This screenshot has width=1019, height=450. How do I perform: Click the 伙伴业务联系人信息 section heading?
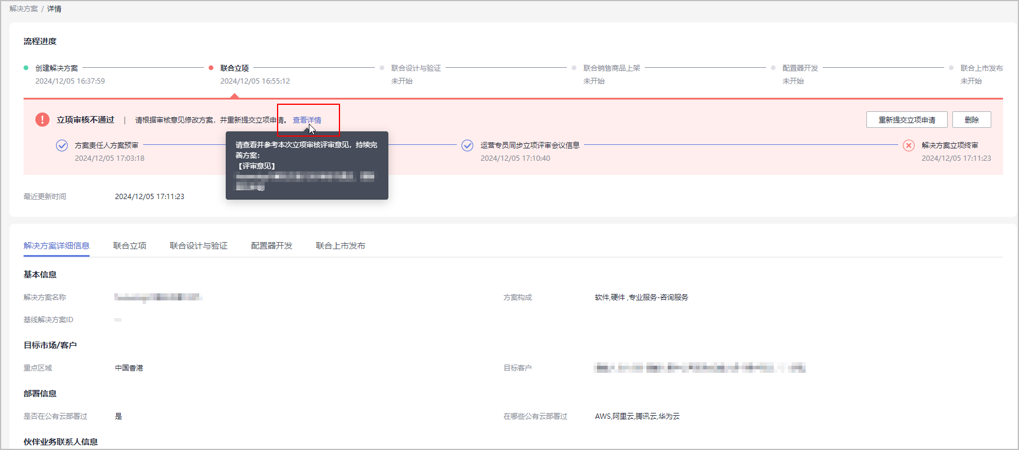(x=61, y=442)
